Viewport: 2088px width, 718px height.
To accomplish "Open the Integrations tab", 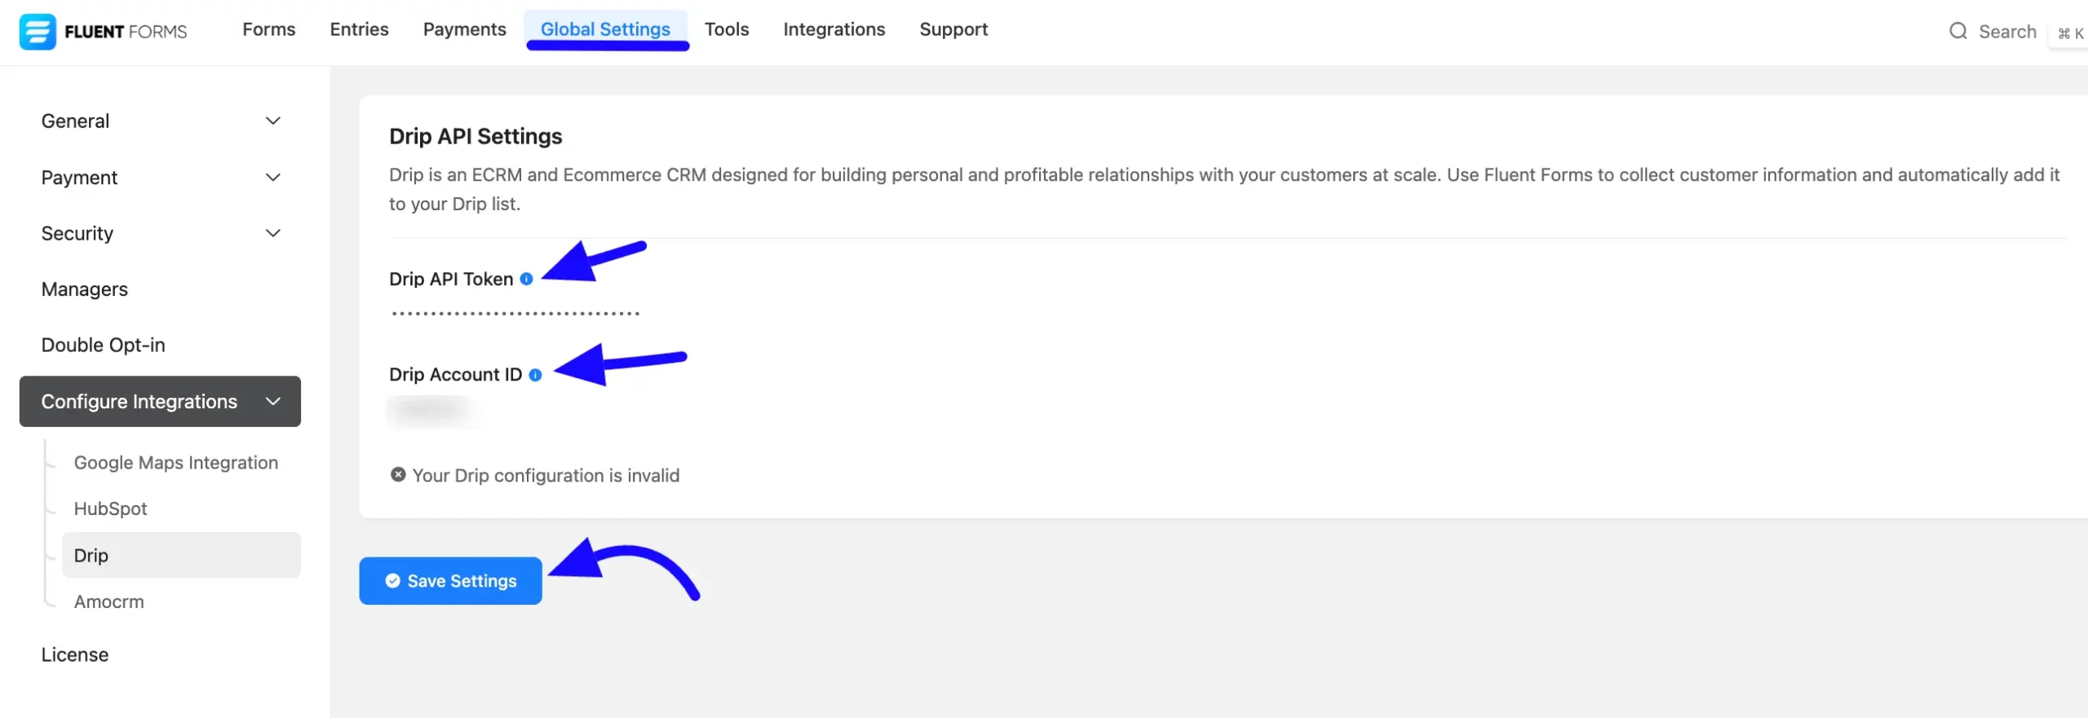I will click(x=834, y=29).
